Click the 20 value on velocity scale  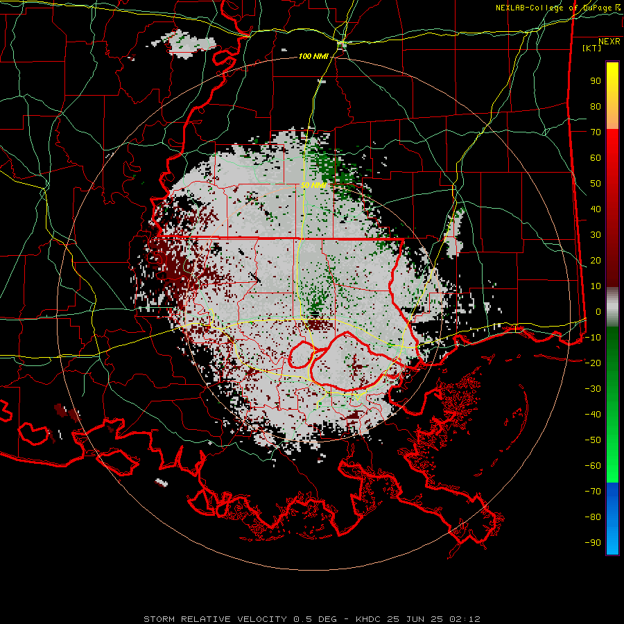596,260
